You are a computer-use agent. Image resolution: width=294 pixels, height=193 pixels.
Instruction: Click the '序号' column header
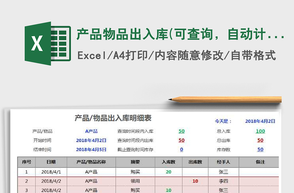pos(26,162)
